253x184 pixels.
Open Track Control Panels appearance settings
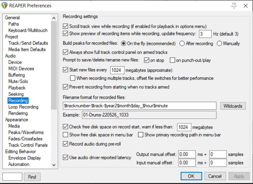point(28,145)
